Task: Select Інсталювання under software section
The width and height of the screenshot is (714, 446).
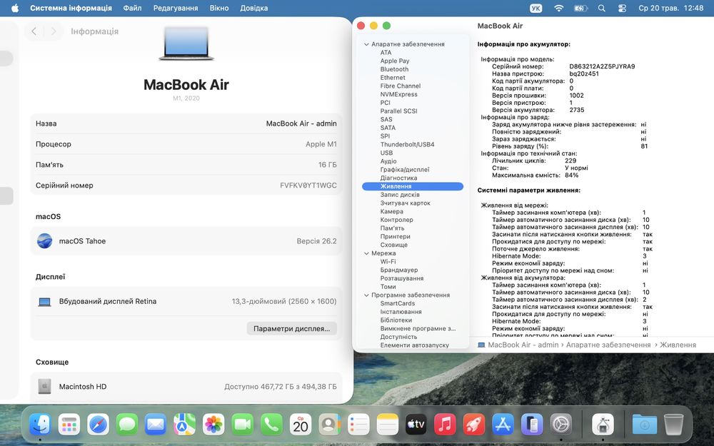Action: coord(401,312)
